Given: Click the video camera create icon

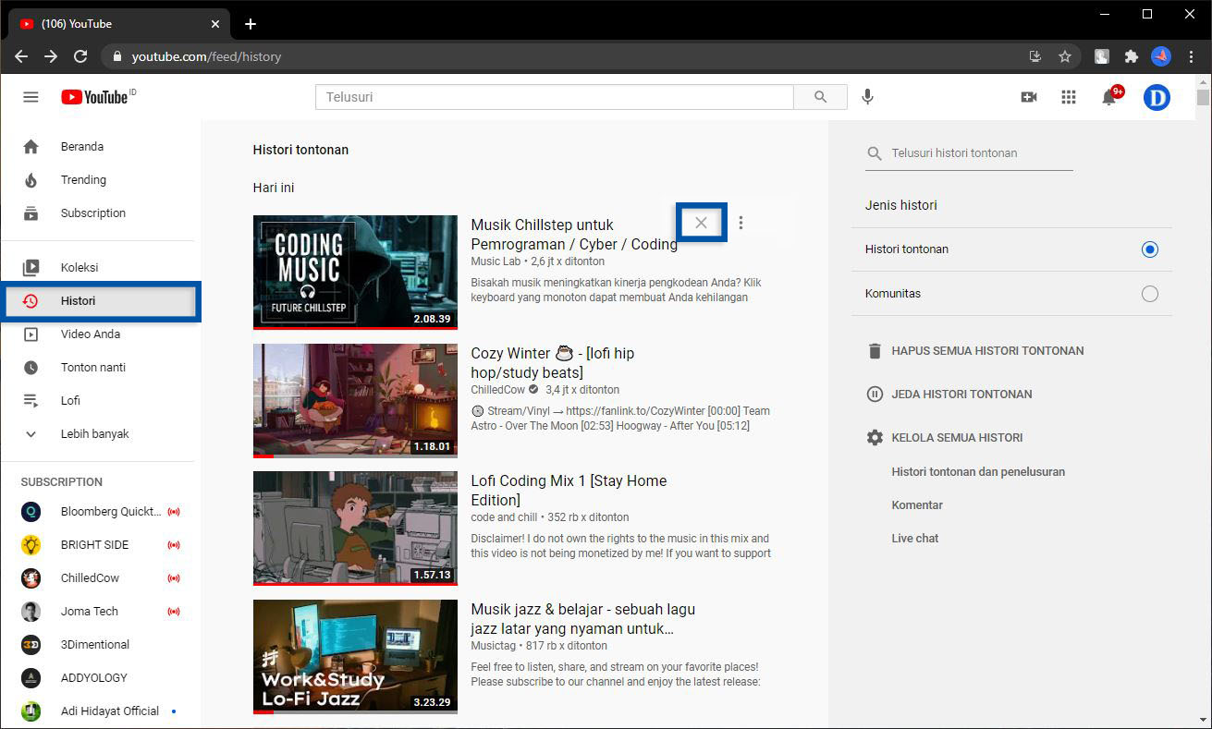Looking at the screenshot, I should click(1028, 96).
